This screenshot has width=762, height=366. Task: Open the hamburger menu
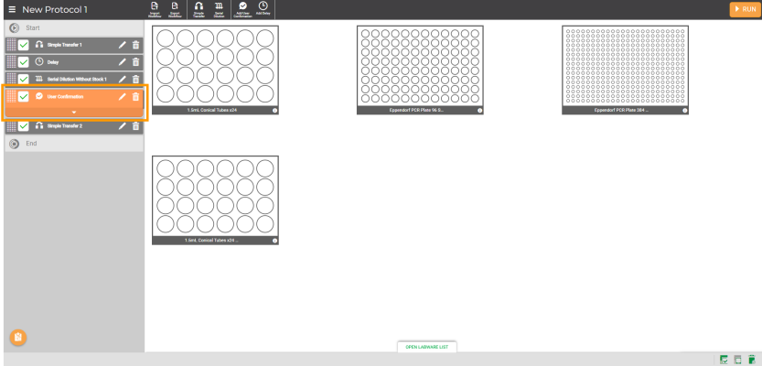pyautogui.click(x=12, y=9)
